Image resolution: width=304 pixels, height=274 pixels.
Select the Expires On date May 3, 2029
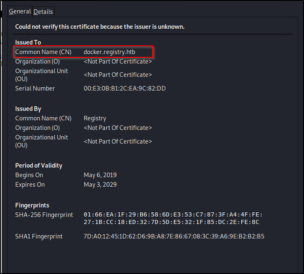[x=100, y=185]
